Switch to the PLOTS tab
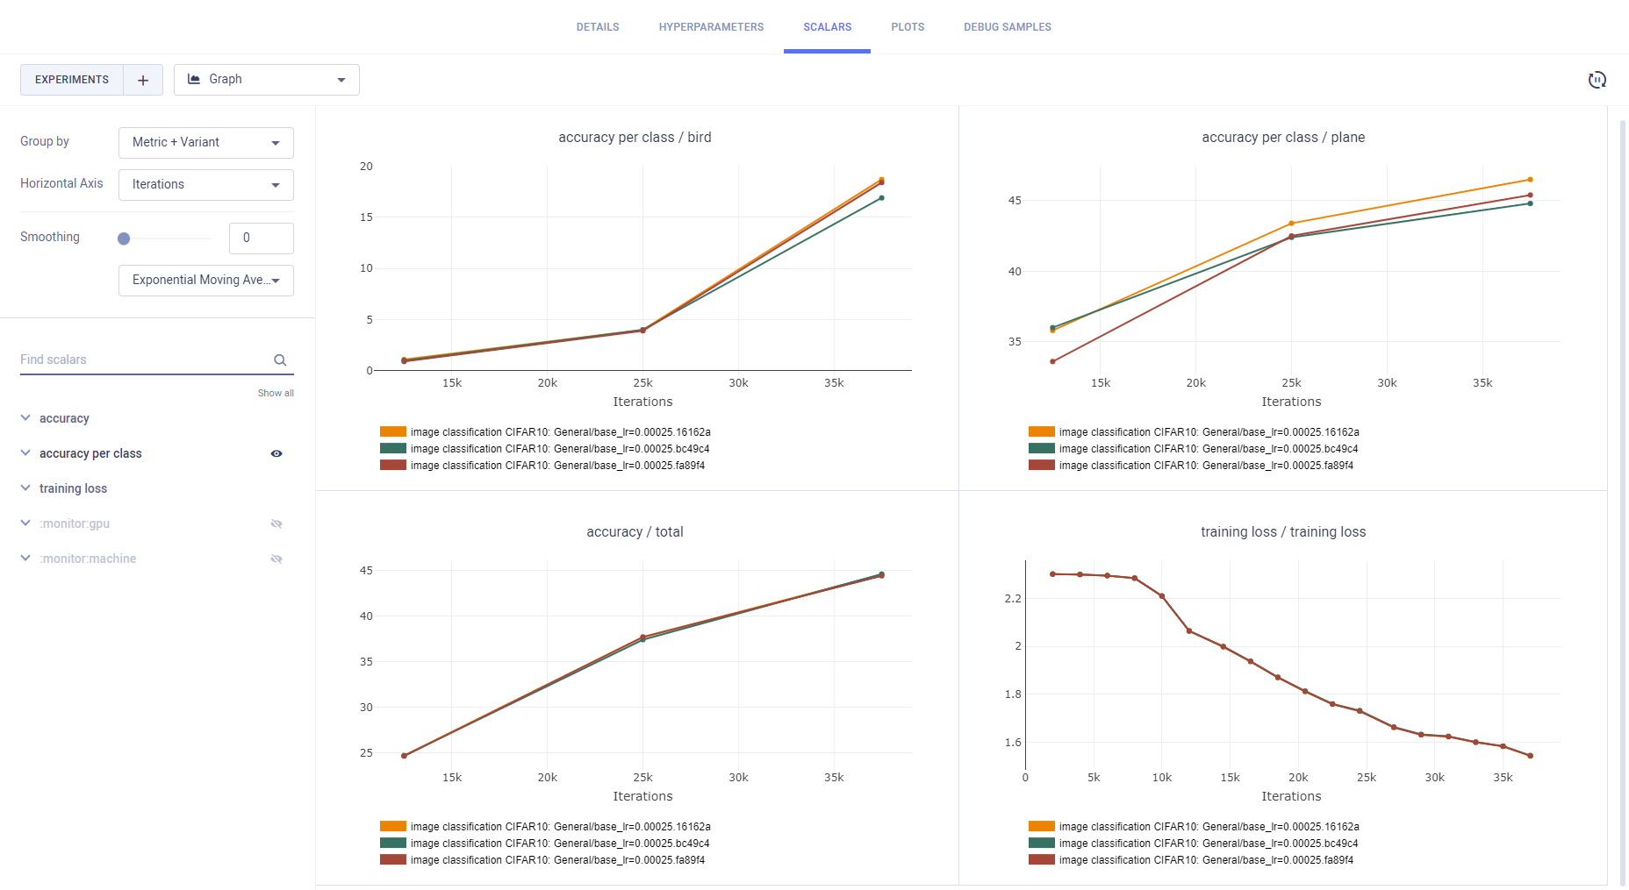The width and height of the screenshot is (1629, 890). click(908, 26)
